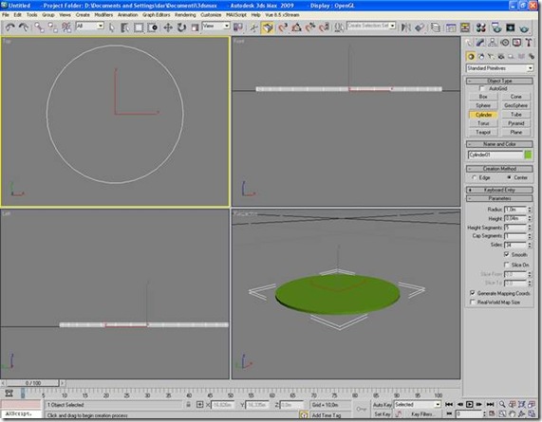Image resolution: width=542 pixels, height=422 pixels.
Task: Switch to the Display command panel
Action: click(516, 43)
